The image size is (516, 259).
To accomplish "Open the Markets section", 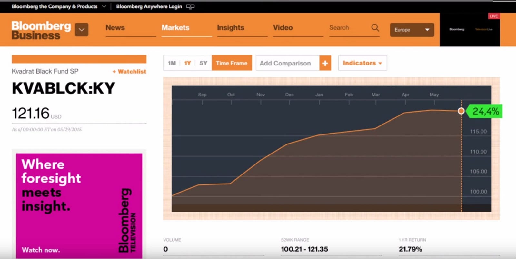I will coord(175,28).
